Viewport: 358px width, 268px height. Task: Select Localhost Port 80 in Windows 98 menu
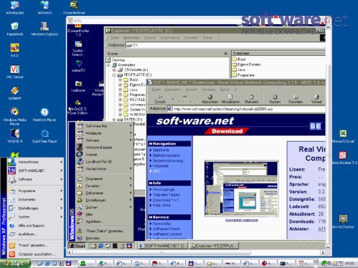(x=104, y=161)
